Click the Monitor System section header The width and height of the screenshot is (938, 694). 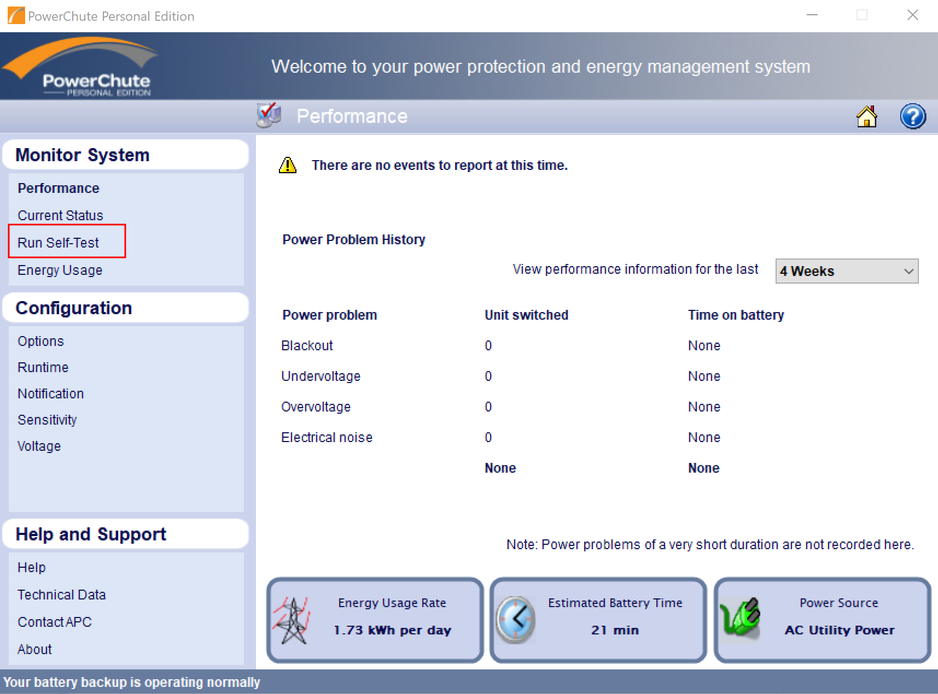coord(125,155)
